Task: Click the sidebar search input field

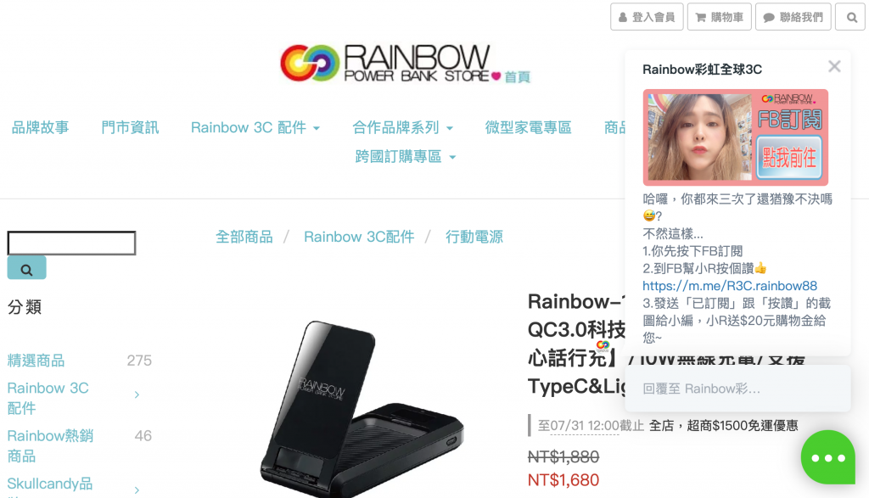Action: 71,243
